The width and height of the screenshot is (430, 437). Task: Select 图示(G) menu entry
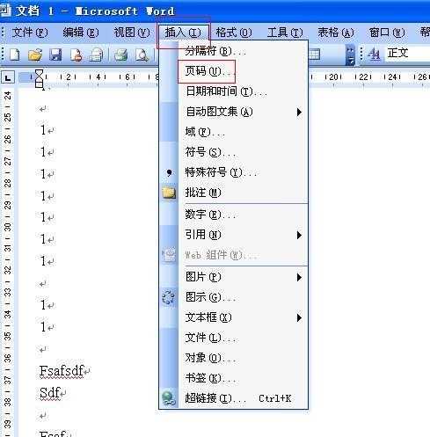(x=234, y=297)
